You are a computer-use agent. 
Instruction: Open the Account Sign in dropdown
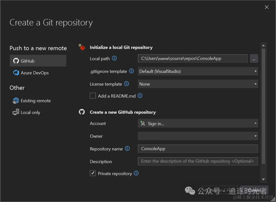pyautogui.click(x=198, y=124)
